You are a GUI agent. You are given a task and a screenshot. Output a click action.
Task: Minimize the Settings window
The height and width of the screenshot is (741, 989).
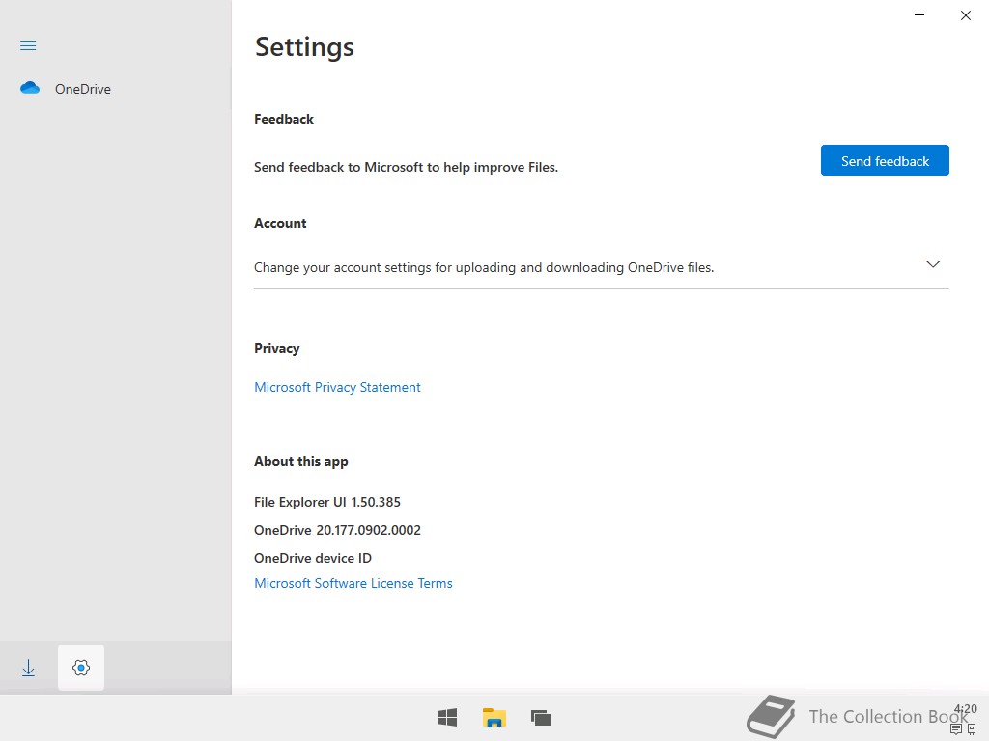pos(919,15)
